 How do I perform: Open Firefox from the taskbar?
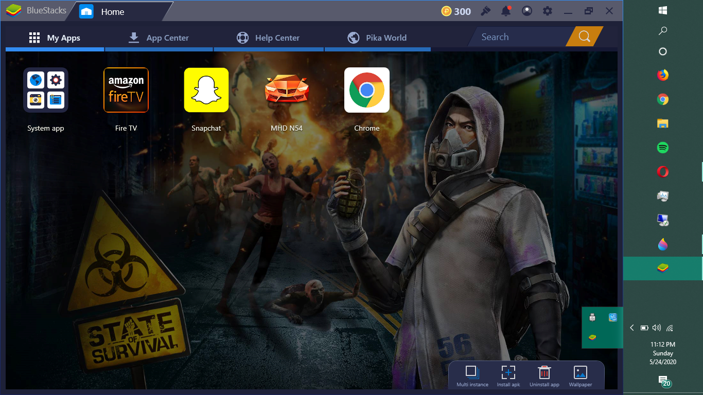[x=663, y=75]
